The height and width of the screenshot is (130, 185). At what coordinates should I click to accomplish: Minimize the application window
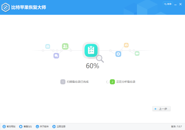[x=175, y=4]
